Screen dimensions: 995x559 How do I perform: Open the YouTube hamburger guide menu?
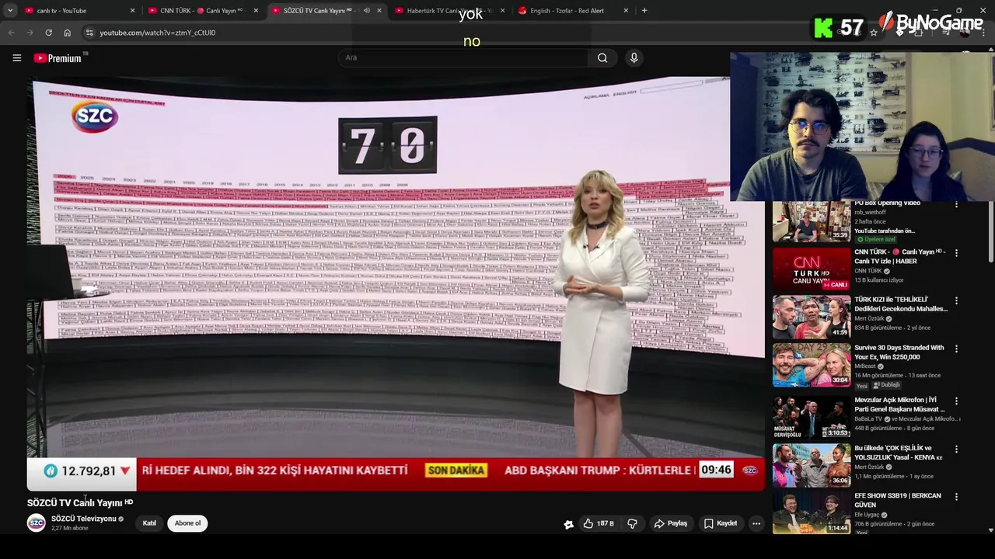pyautogui.click(x=16, y=57)
